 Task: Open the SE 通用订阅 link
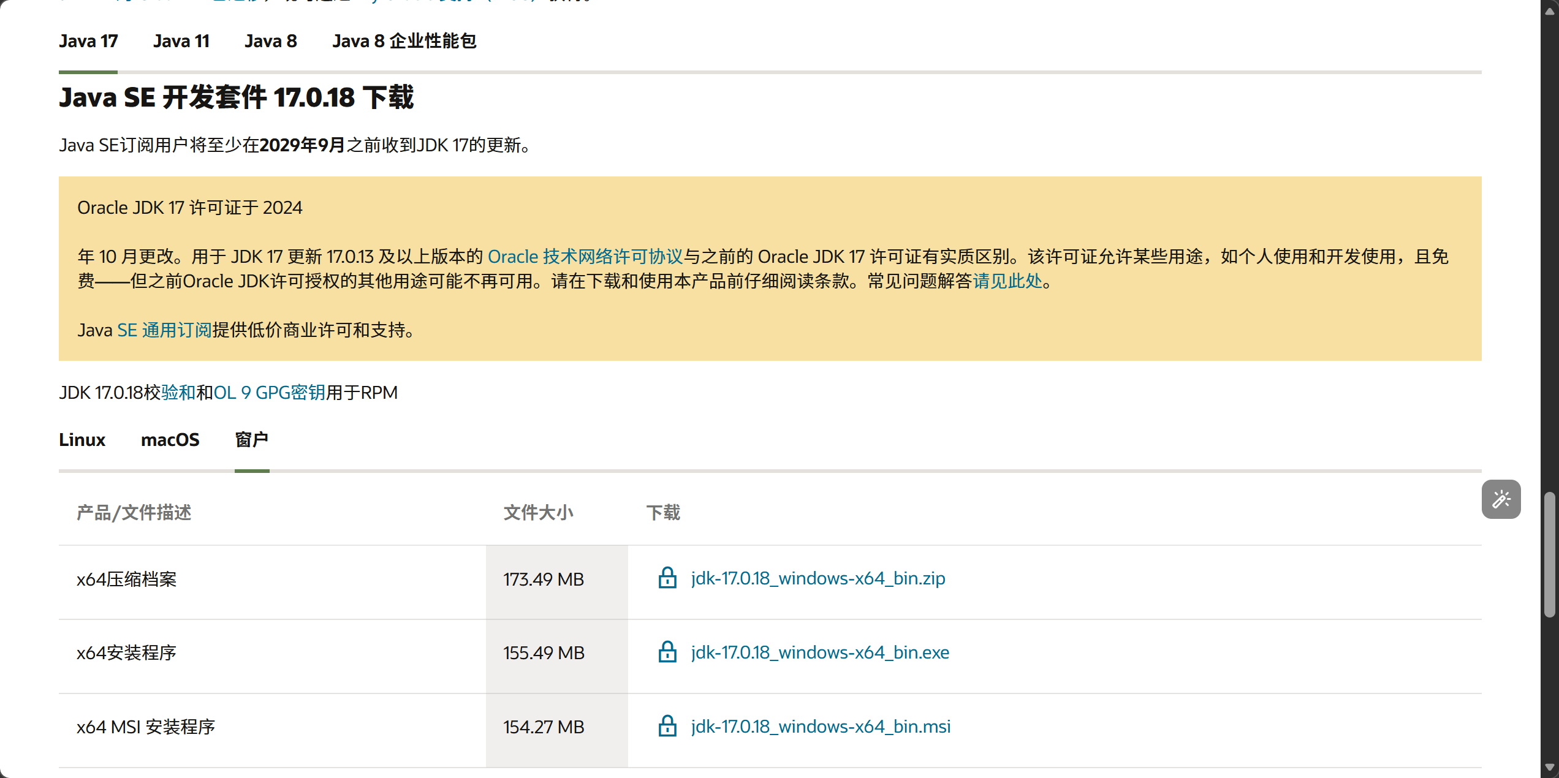[164, 330]
